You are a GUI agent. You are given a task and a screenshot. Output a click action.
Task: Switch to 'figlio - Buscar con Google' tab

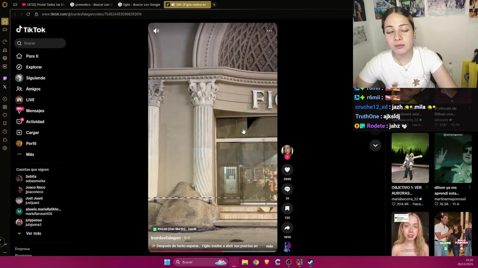click(x=139, y=4)
